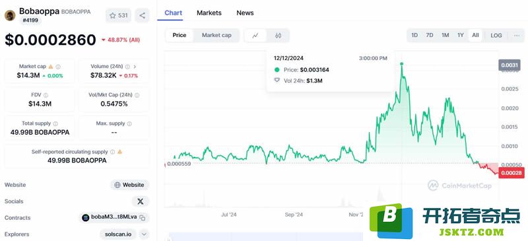Toggle the LOG scale option
528x241 pixels.
[x=496, y=36]
